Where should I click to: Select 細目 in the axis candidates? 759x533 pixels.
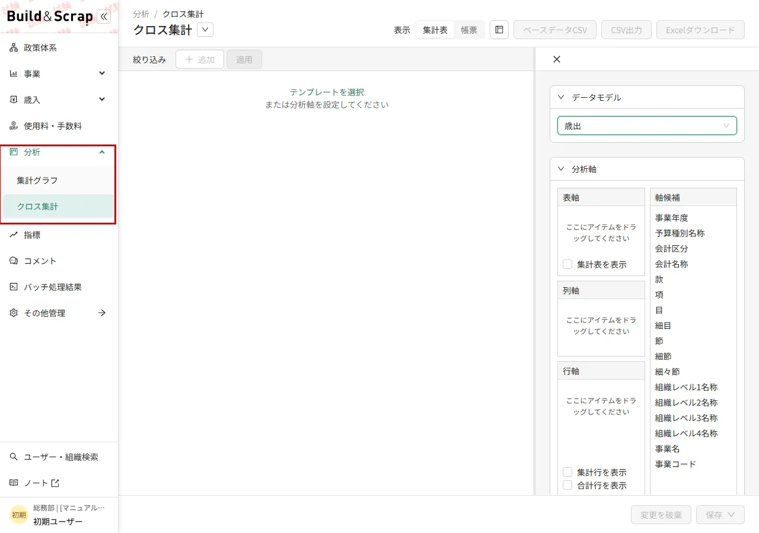point(664,326)
